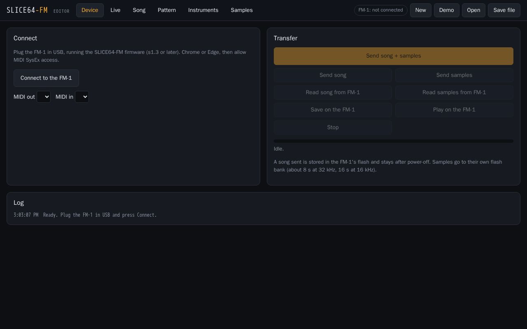Viewport: 527px width, 329px height.
Task: Click the Stop button
Action: click(333, 127)
